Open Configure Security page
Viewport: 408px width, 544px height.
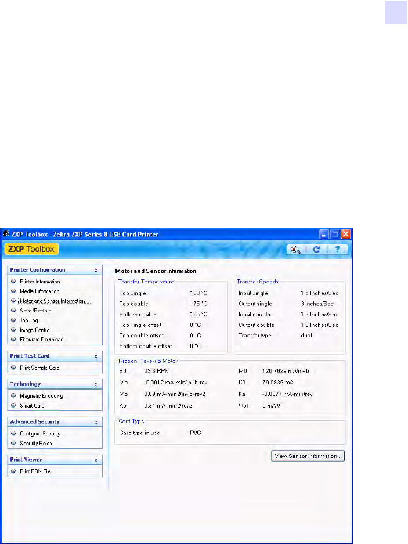tap(40, 433)
